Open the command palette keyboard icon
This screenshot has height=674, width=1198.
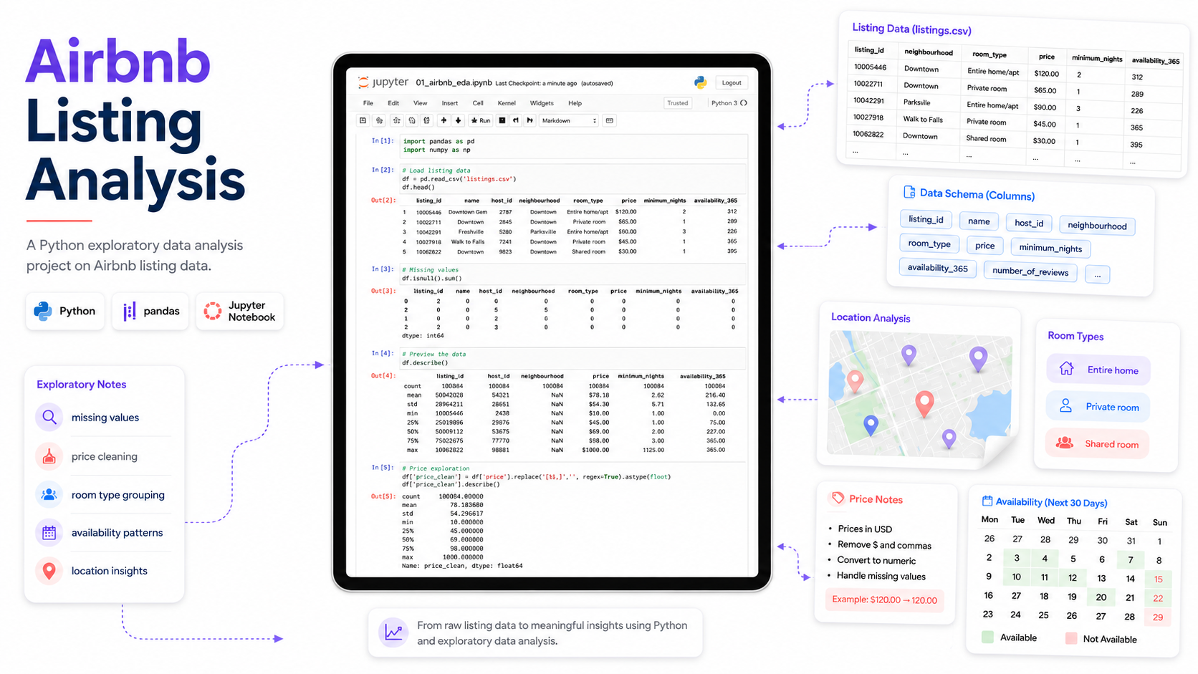coord(610,120)
